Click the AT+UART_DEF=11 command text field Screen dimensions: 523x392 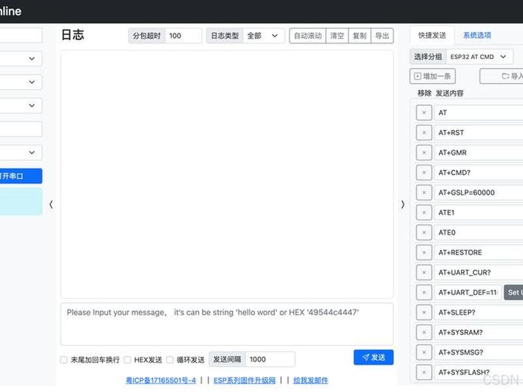[x=467, y=292]
